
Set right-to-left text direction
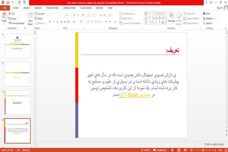point(110,22)
